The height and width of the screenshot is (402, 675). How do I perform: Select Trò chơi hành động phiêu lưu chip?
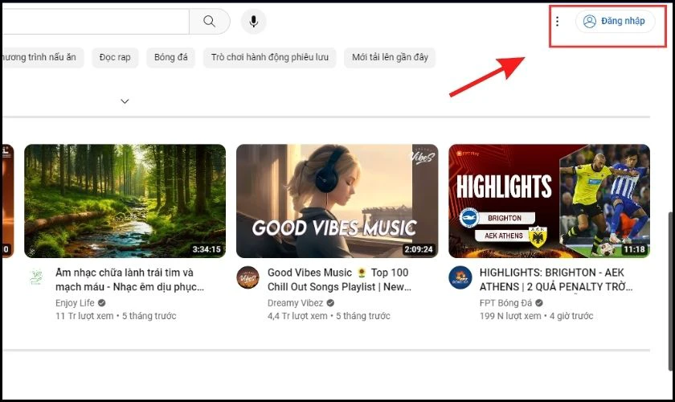pyautogui.click(x=269, y=57)
